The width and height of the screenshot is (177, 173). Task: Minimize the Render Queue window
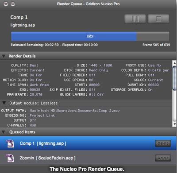pos(13,4)
